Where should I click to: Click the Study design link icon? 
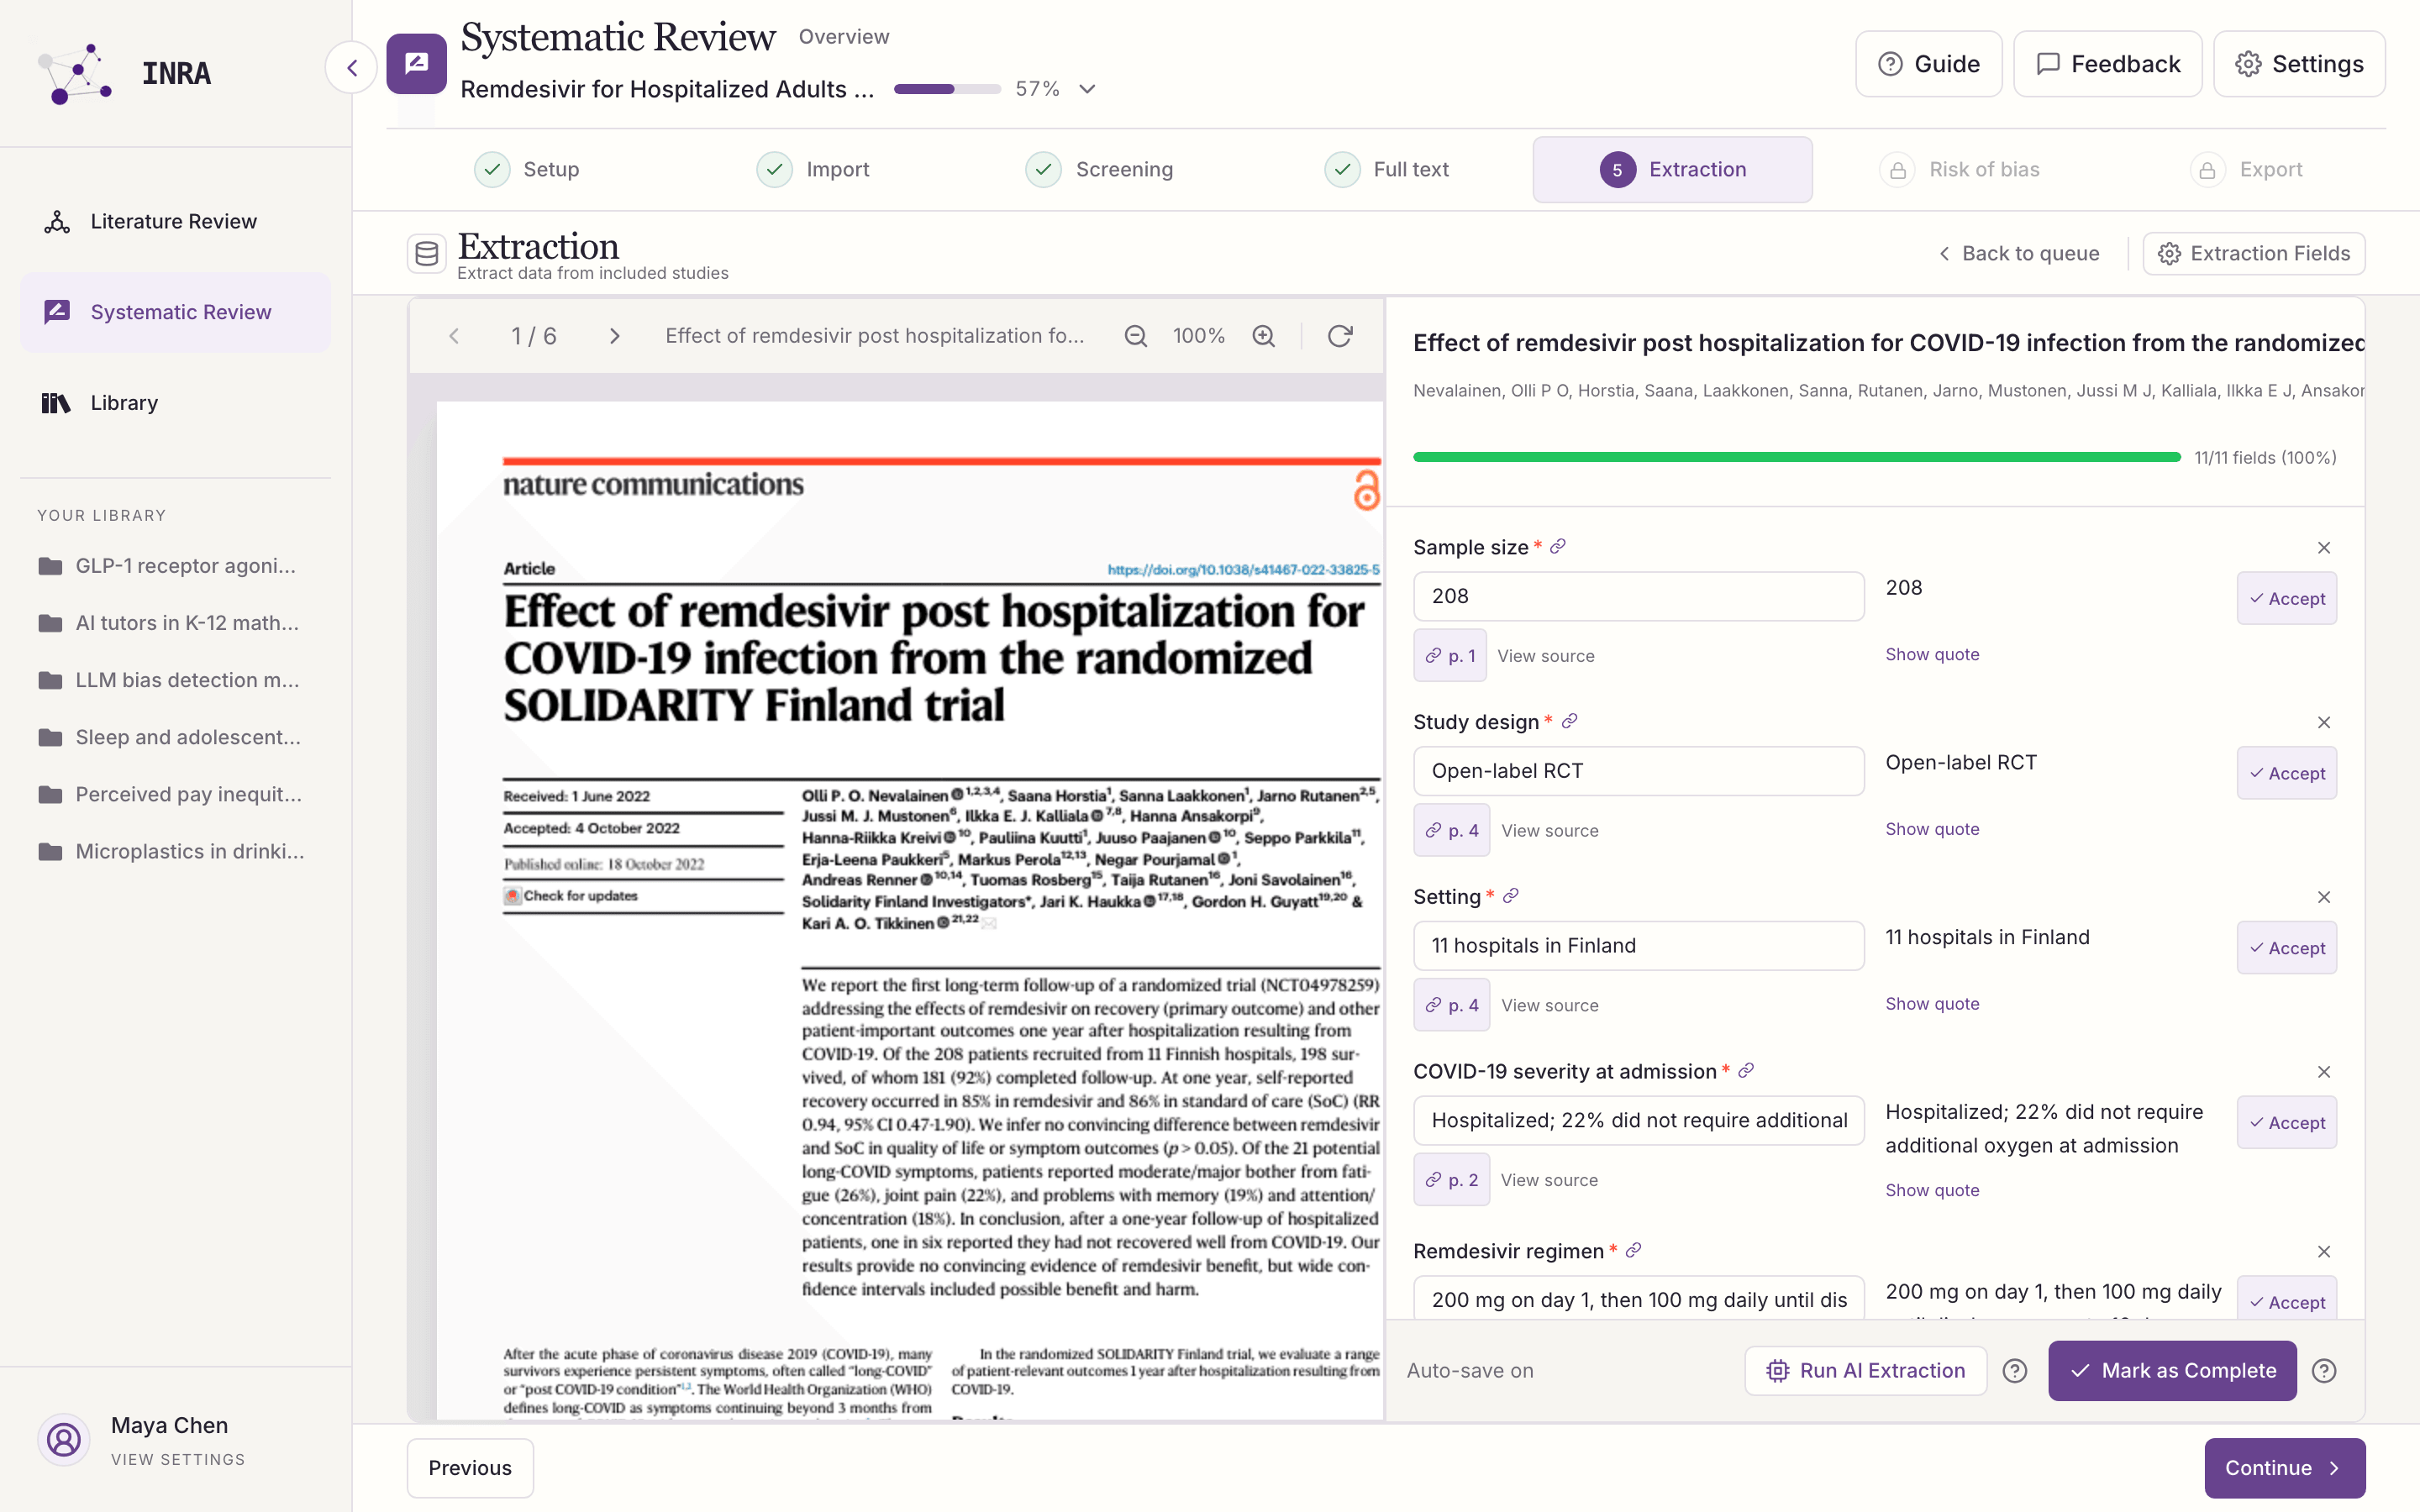click(x=1569, y=721)
